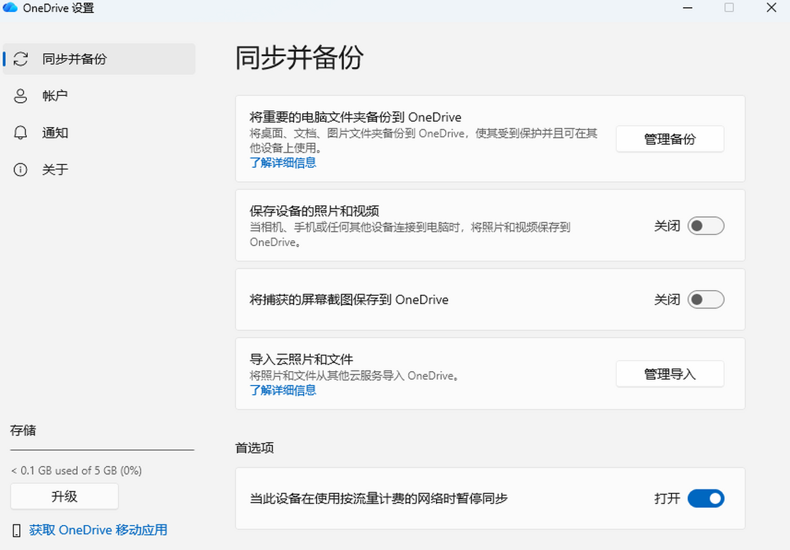
Task: Click the 首选项 section label
Action: tap(254, 448)
